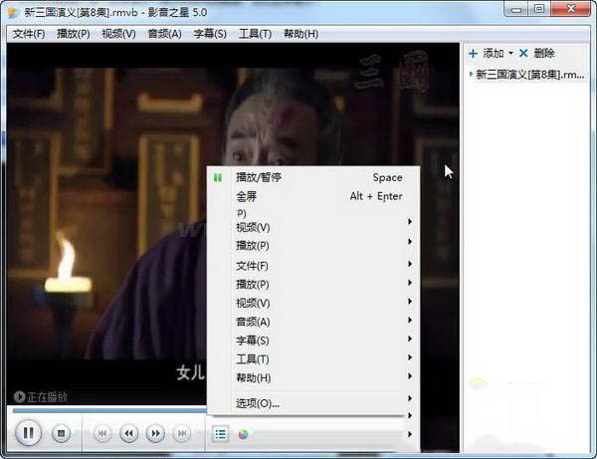Image resolution: width=597 pixels, height=459 pixels.
Task: Click the 正在播放 status play icon
Action: pos(19,397)
